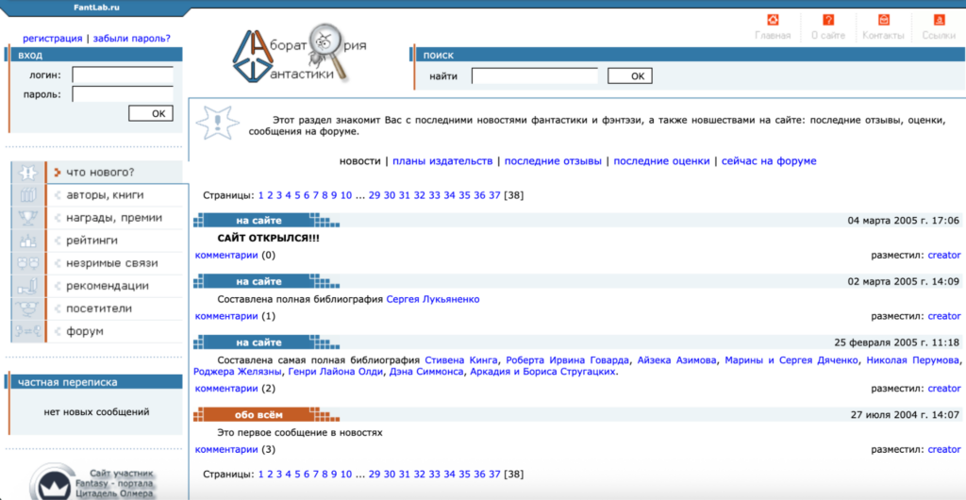
Task: Click the icon beside форум
Action: (x=28, y=331)
